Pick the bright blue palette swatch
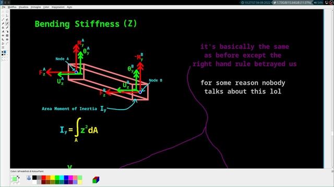 point(66,178)
